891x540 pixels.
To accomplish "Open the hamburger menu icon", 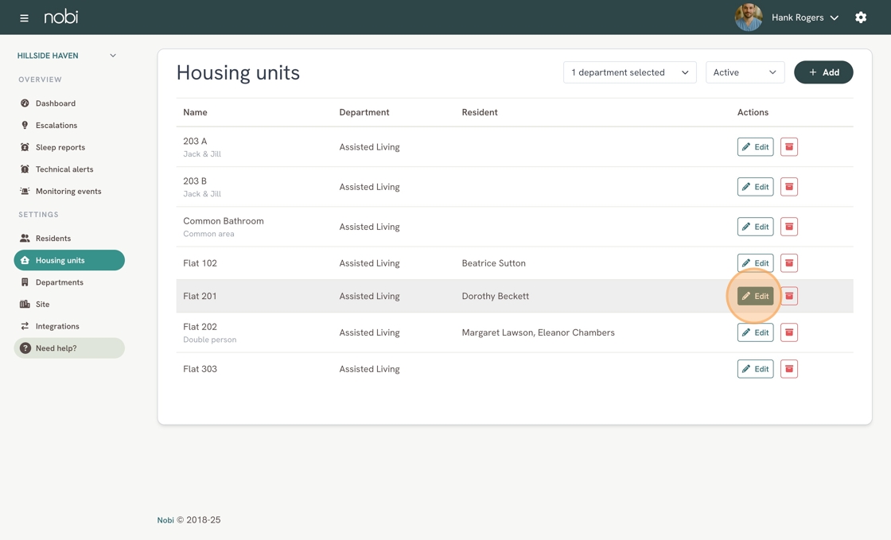I will [24, 17].
